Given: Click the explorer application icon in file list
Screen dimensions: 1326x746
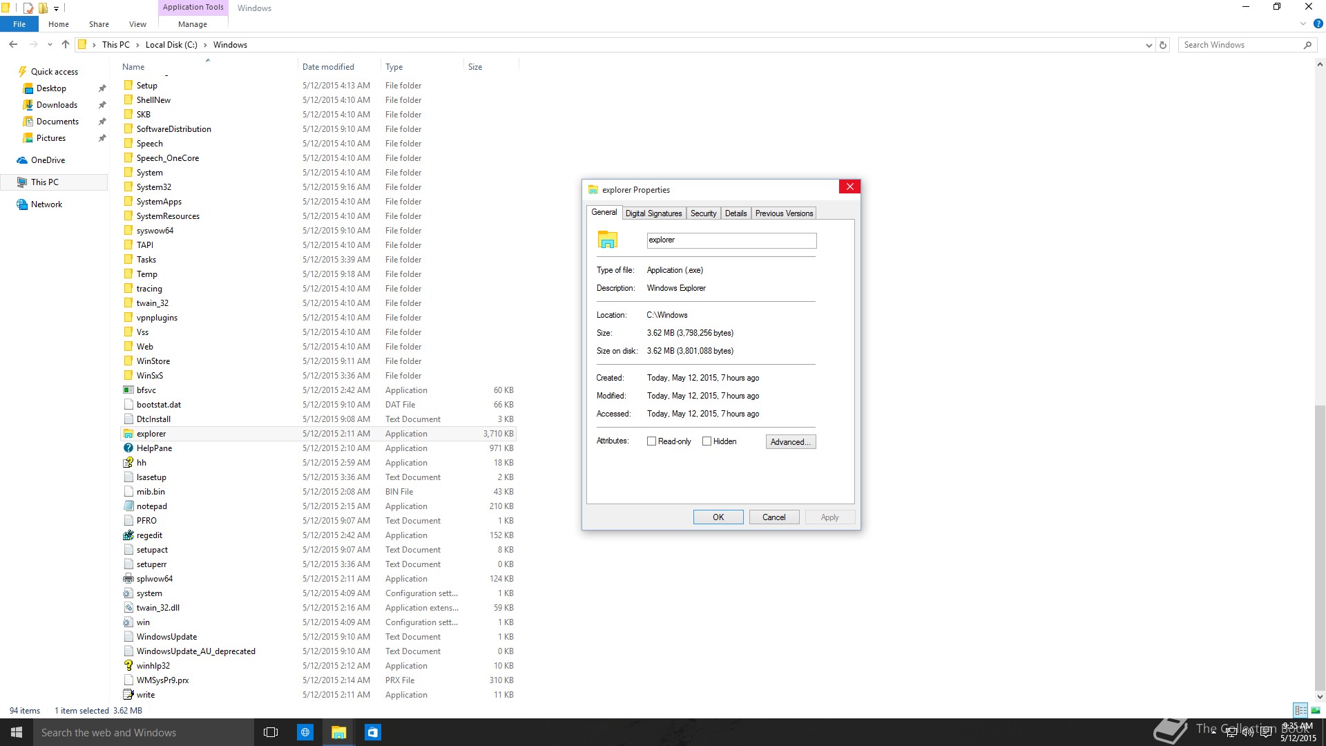Looking at the screenshot, I should 128,434.
